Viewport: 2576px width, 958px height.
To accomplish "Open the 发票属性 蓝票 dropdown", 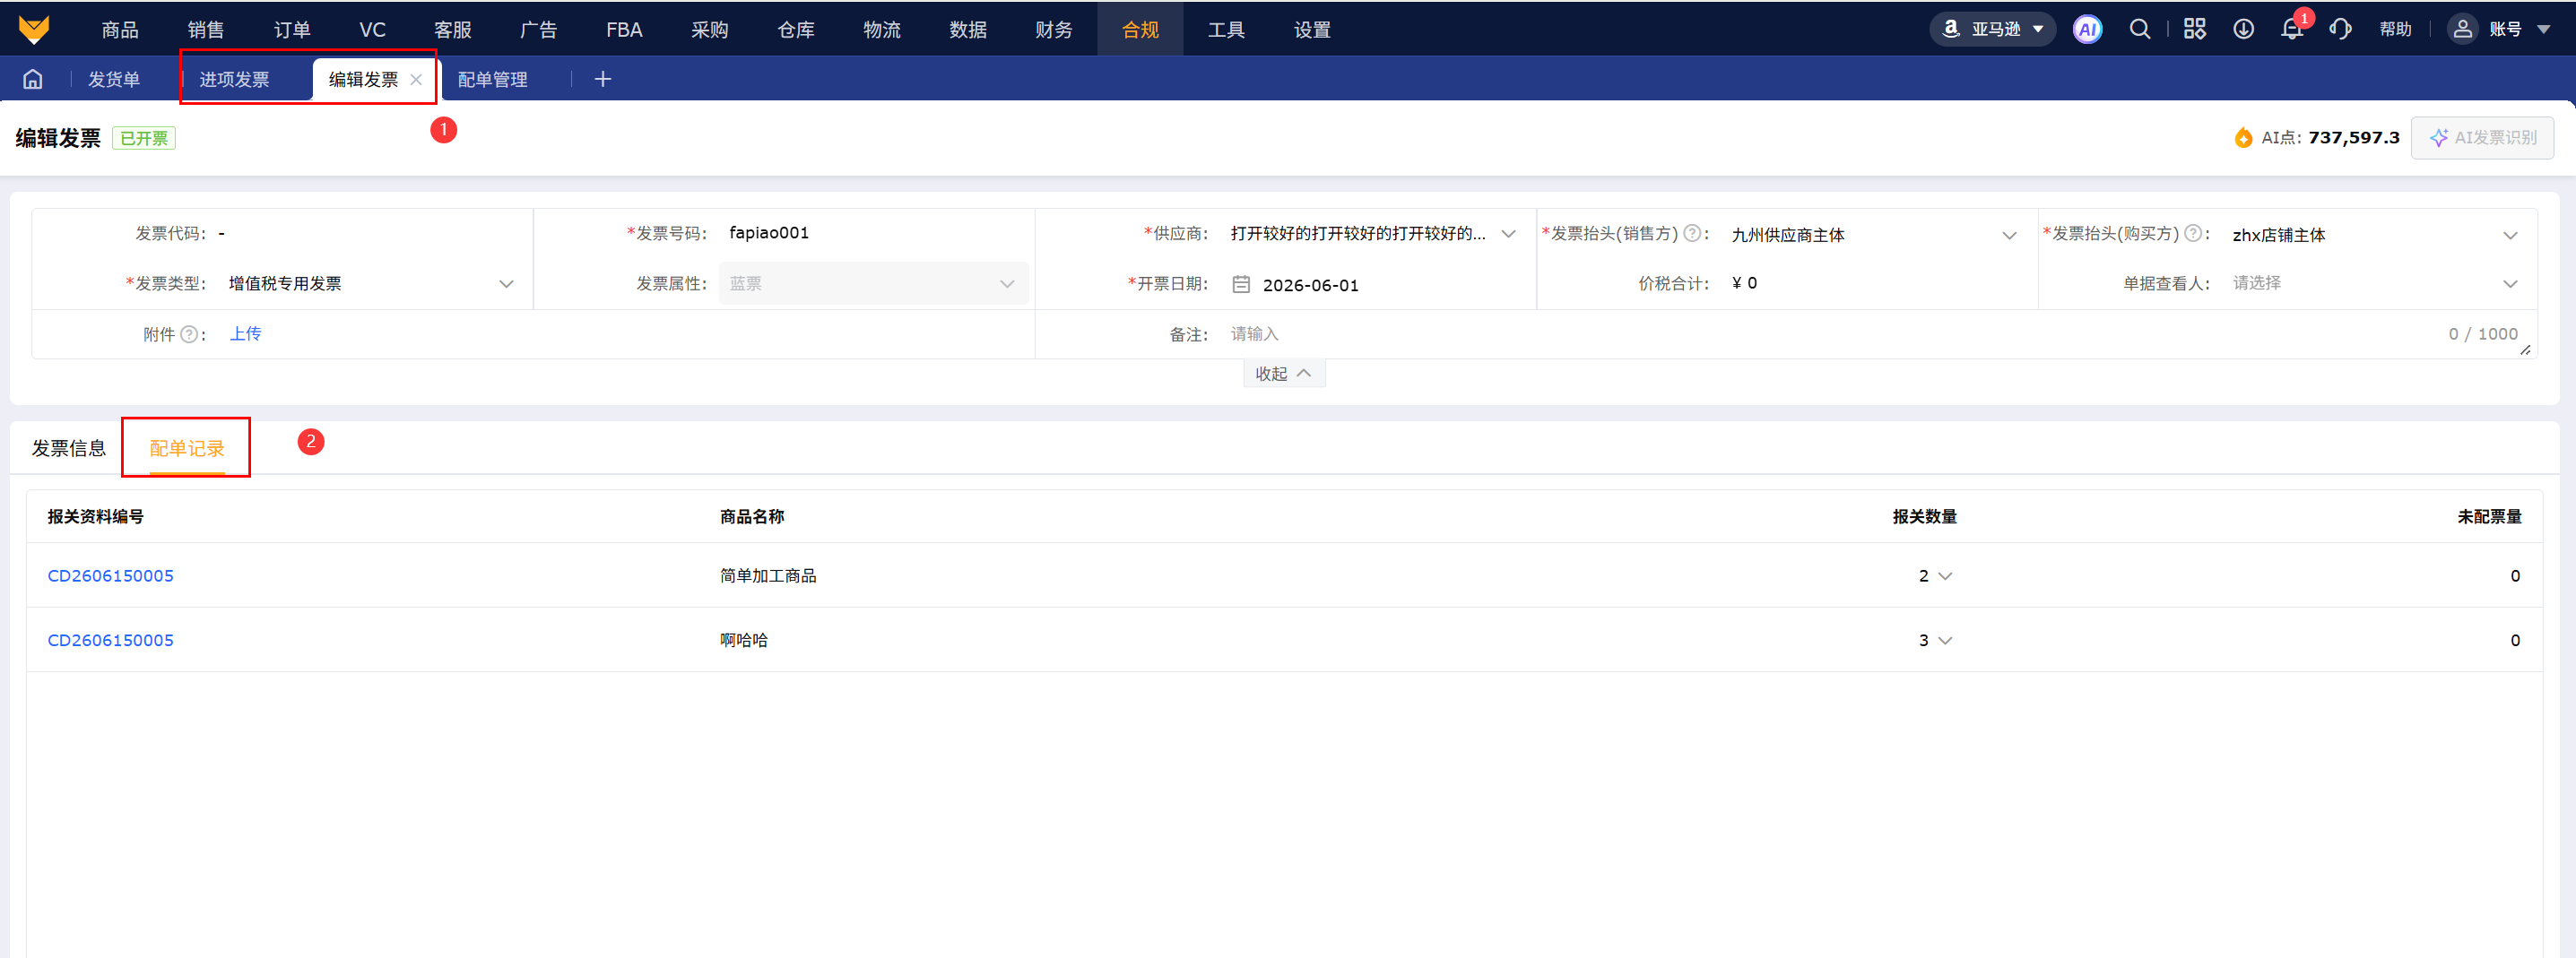I will coord(873,284).
